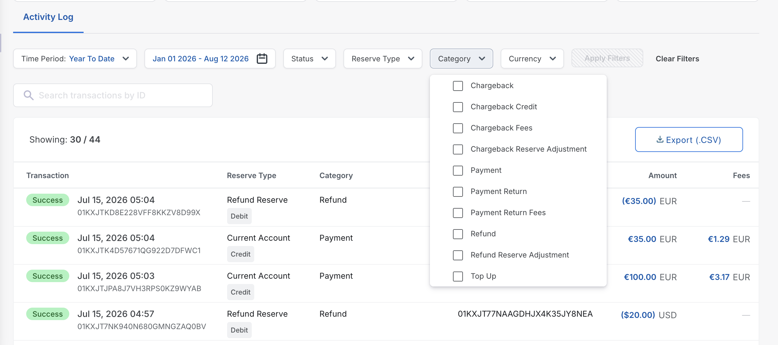Click Clear Filters

[x=677, y=59]
